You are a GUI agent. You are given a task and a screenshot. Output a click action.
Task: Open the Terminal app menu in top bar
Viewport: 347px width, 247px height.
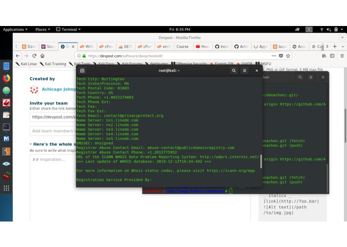point(68,29)
